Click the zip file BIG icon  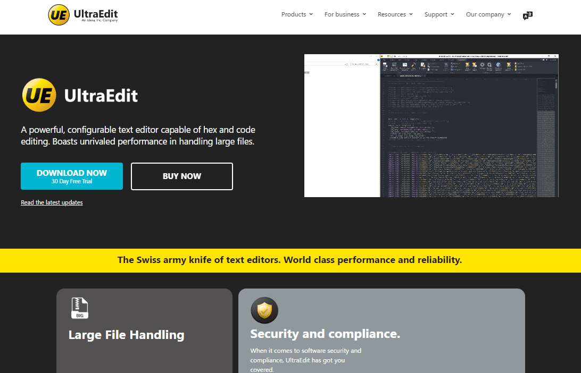coord(80,308)
